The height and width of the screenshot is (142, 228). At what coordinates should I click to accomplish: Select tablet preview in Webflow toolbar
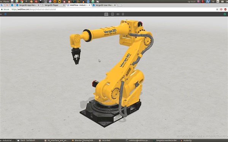click(112, 14)
